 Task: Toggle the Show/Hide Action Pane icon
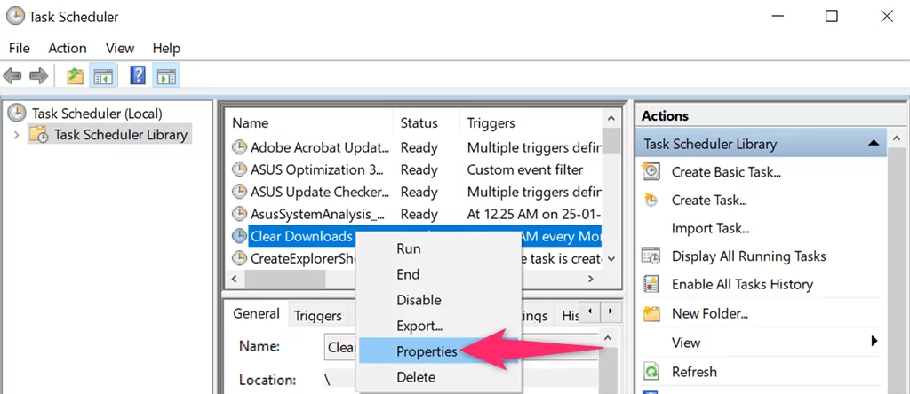[x=166, y=76]
